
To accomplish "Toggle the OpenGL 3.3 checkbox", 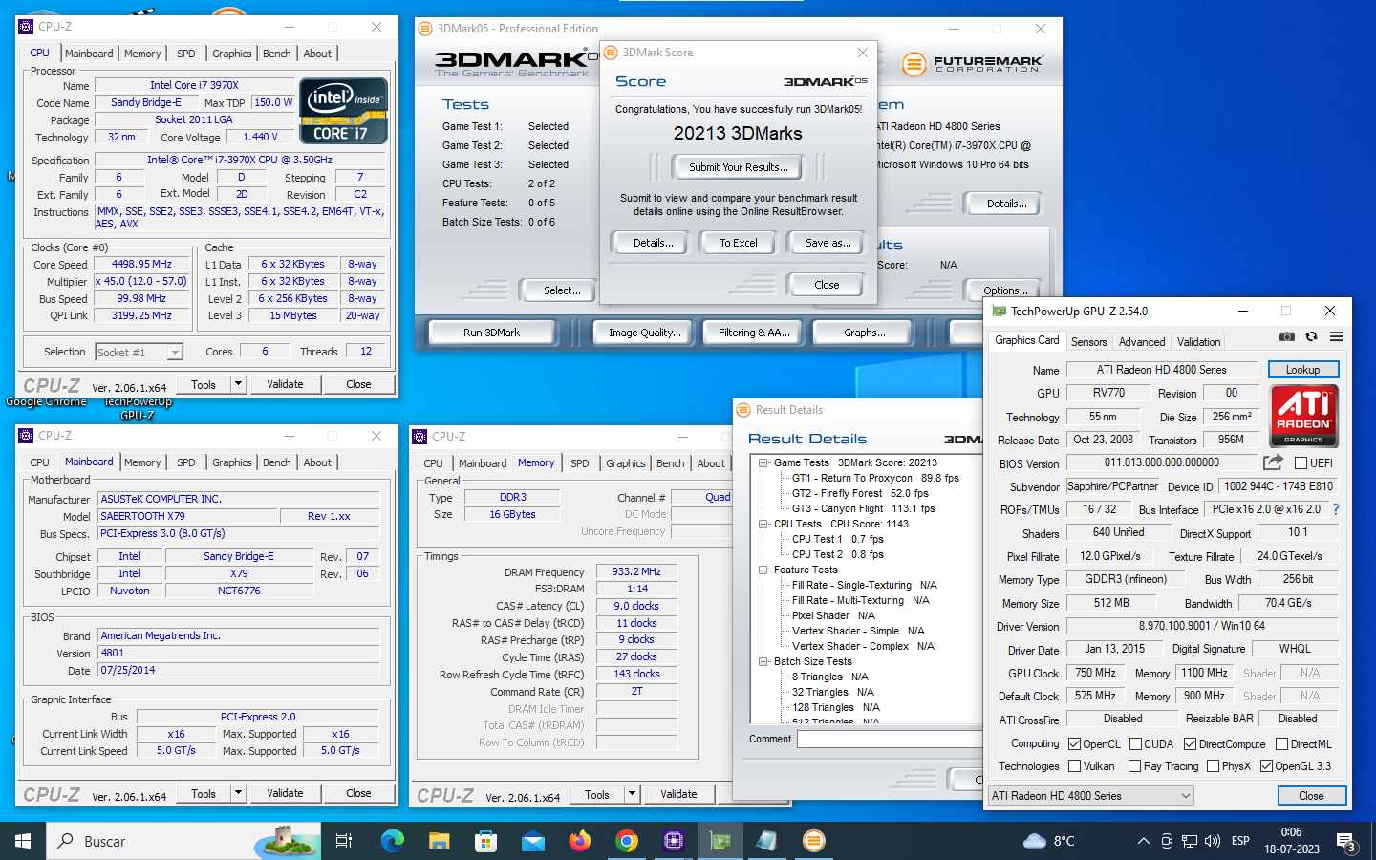I will tap(1266, 766).
